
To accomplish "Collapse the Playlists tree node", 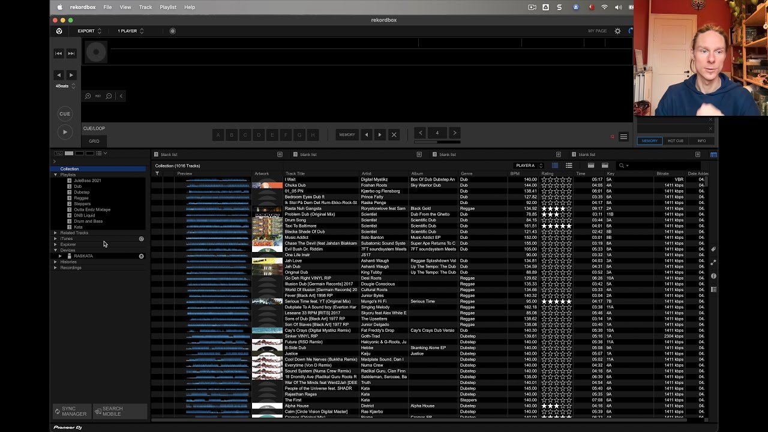I will (x=55, y=175).
